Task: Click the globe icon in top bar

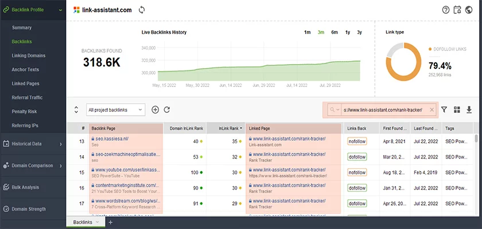Action: coord(469,10)
